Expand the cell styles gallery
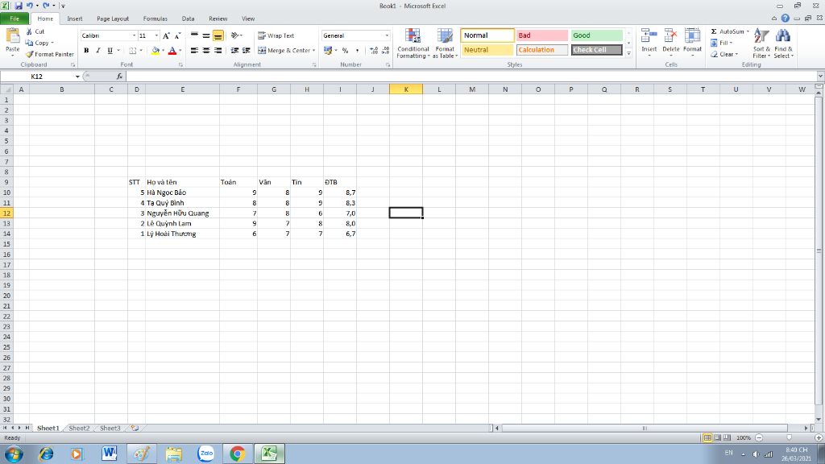Screen dimensions: 825x464 pyautogui.click(x=628, y=53)
